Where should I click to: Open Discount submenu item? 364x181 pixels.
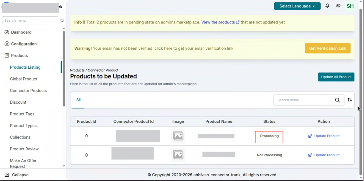[x=18, y=102]
